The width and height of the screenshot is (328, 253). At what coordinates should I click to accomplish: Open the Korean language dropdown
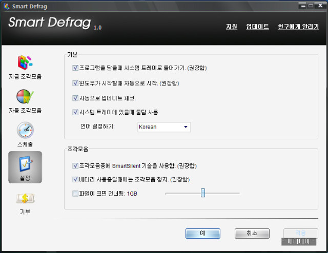coord(164,127)
